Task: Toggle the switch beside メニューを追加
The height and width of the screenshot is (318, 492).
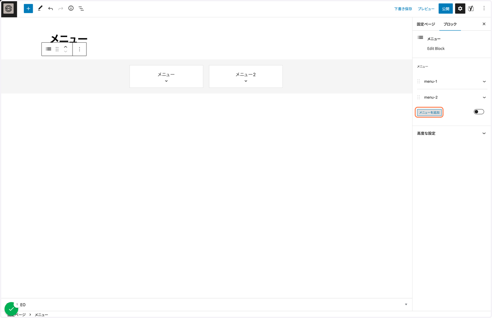Action: coord(479,112)
